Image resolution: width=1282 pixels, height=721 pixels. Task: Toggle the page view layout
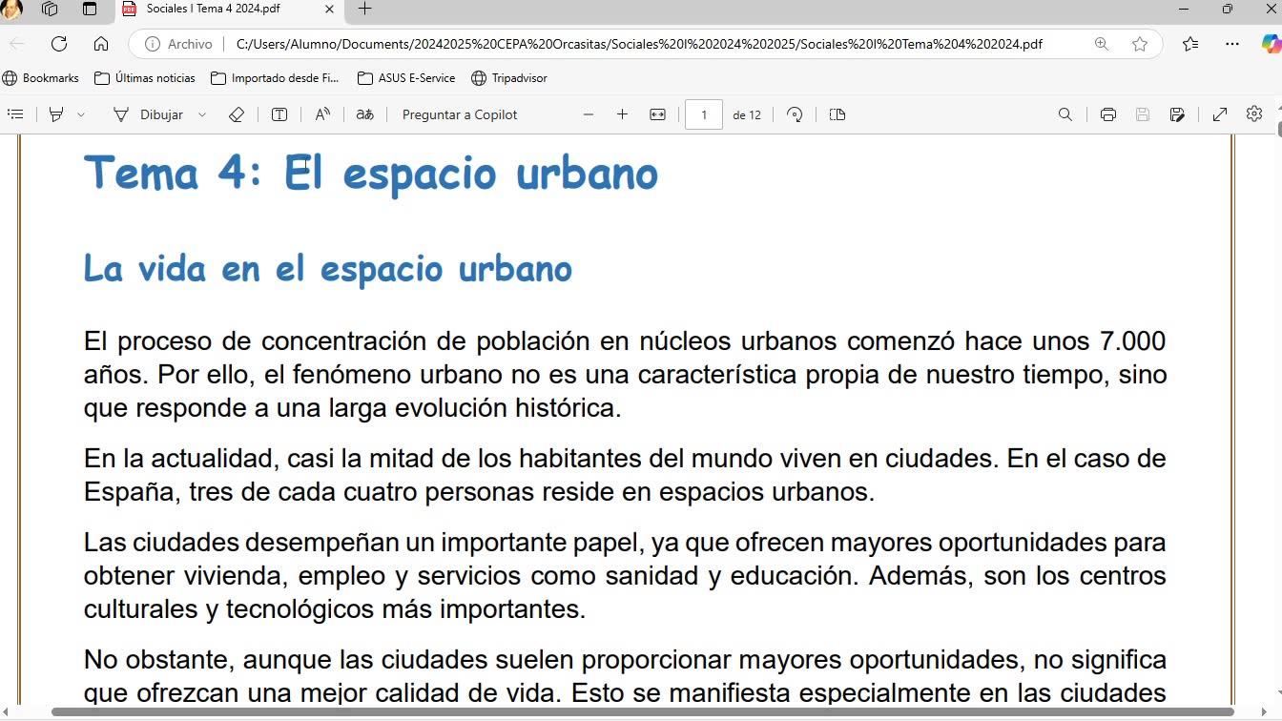tap(837, 114)
